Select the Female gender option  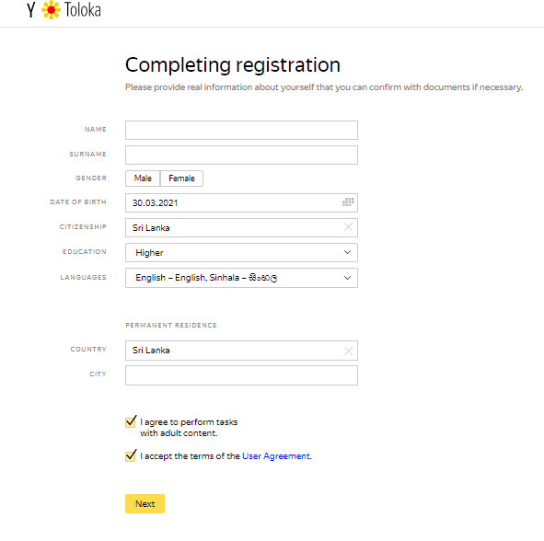181,178
